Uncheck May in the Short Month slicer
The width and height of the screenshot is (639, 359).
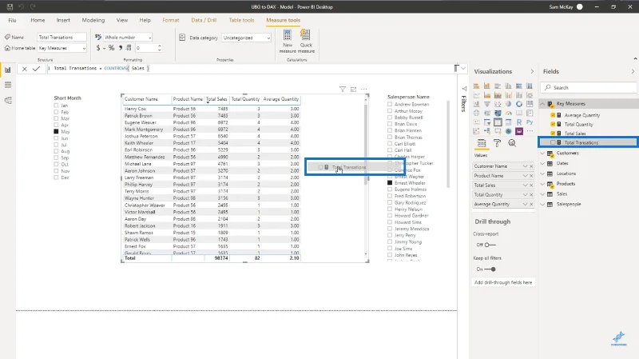point(56,131)
